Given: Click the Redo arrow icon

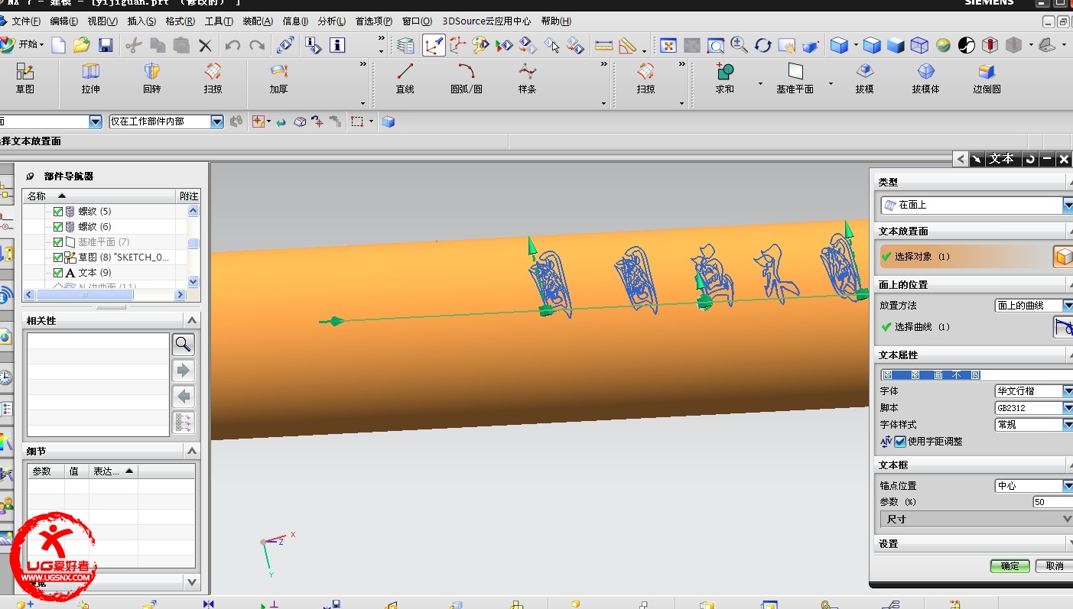Looking at the screenshot, I should click(257, 45).
